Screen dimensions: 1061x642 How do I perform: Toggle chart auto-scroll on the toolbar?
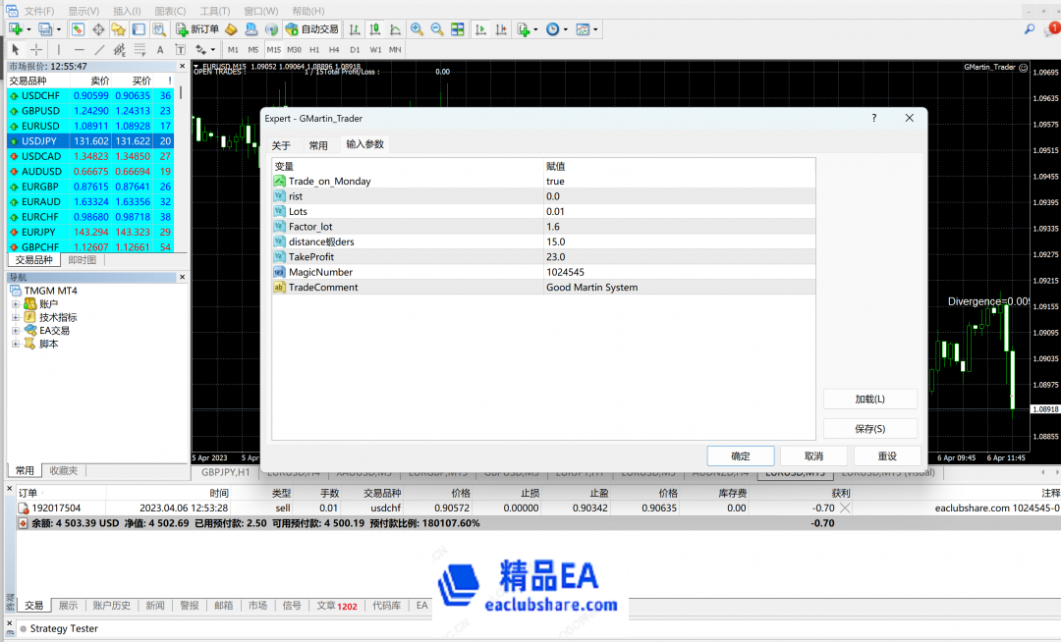click(480, 29)
